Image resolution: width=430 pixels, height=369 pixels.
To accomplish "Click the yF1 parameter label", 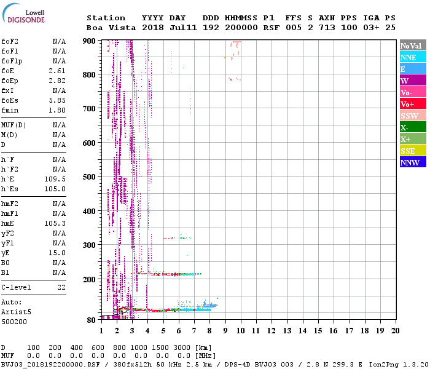I will click(x=7, y=244).
